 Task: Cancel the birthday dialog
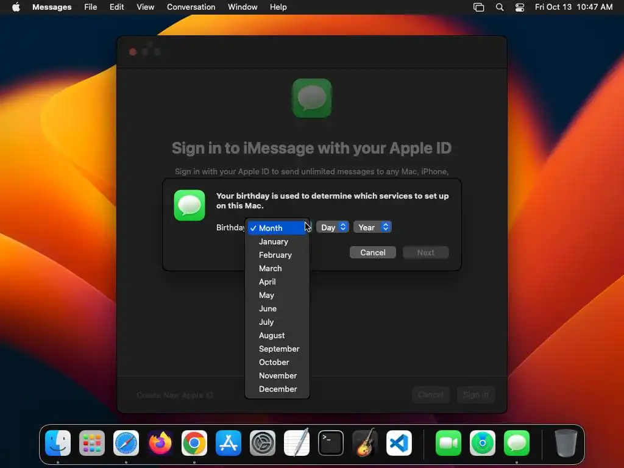tap(373, 252)
